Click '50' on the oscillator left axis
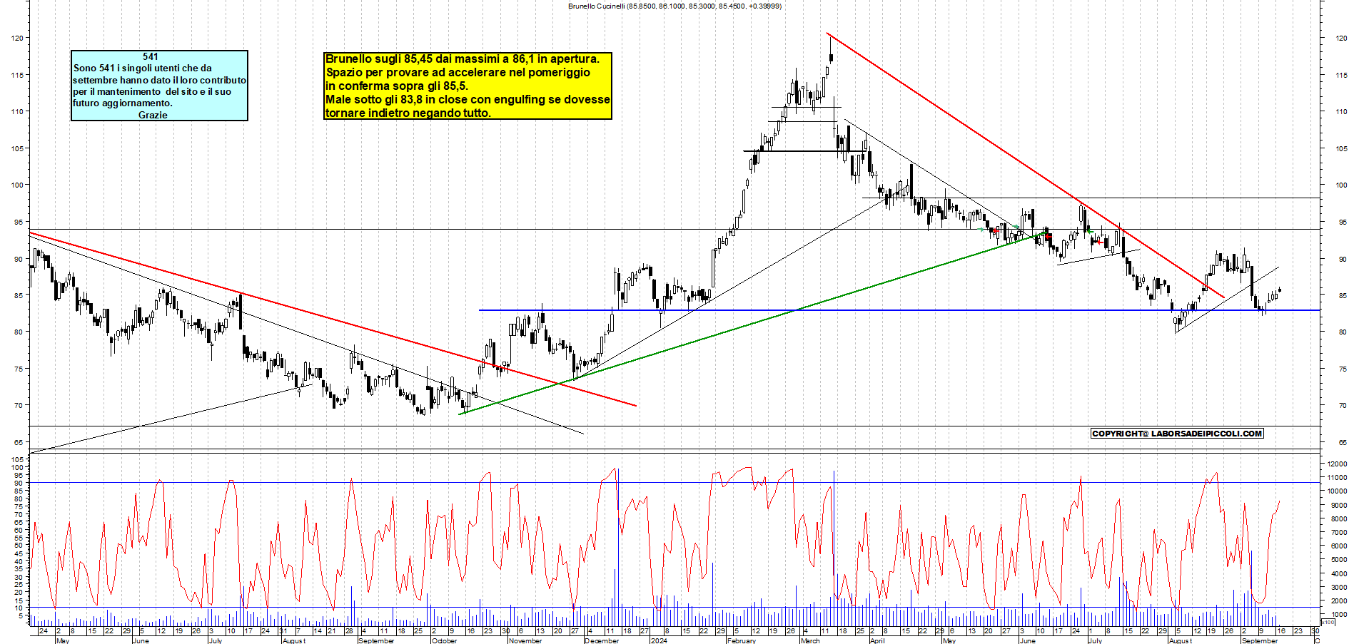1349x644 pixels. coord(18,546)
